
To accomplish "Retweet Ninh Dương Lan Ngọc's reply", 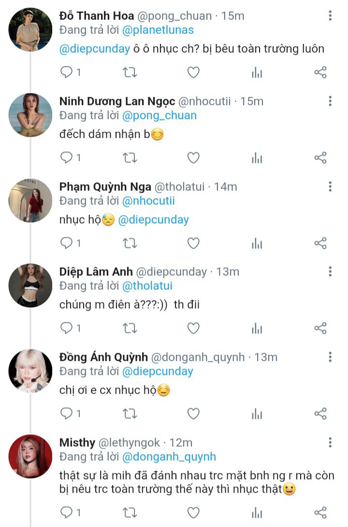I will (130, 158).
